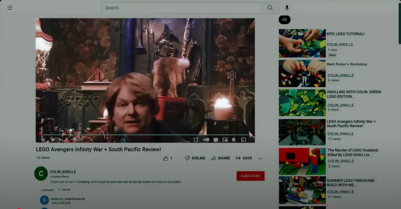Open the green C channel avatar
Image resolution: width=401 pixels, height=209 pixels.
click(x=41, y=174)
